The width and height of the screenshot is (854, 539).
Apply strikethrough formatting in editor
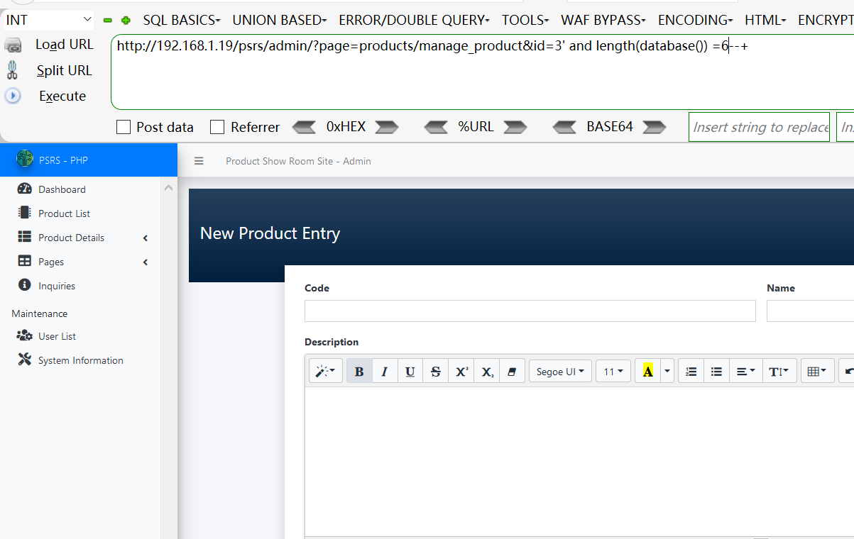click(x=436, y=371)
